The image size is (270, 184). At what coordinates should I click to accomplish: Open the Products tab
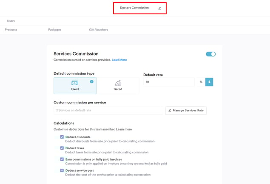click(x=11, y=30)
